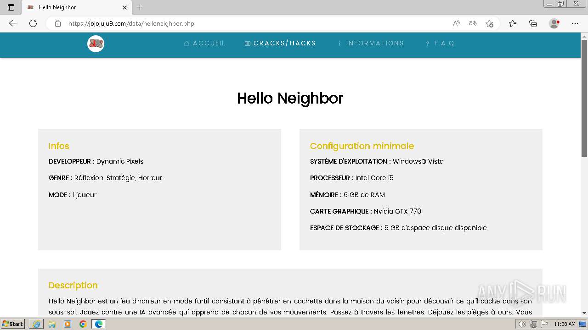Open the Collections icon
Viewport: 588px width, 330px height.
click(x=533, y=23)
